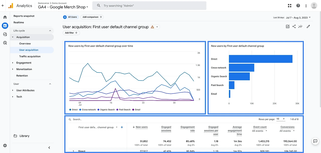Toggle the Direct series in chart legend
This screenshot has width=321, height=153.
[73, 110]
